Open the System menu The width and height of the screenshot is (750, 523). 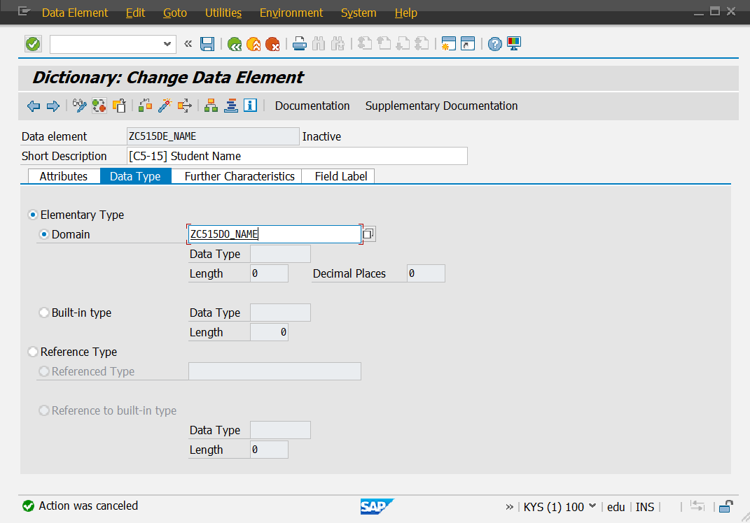click(x=359, y=13)
